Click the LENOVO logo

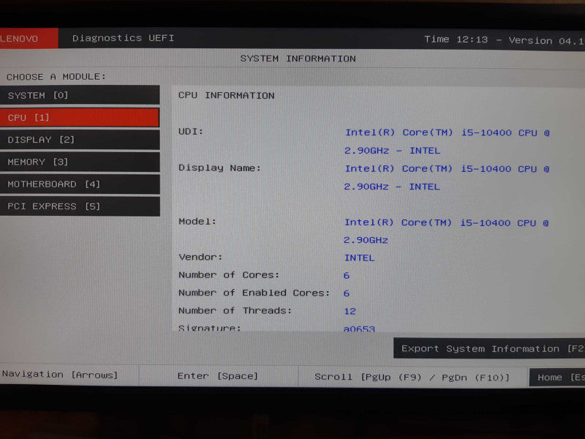click(x=29, y=38)
